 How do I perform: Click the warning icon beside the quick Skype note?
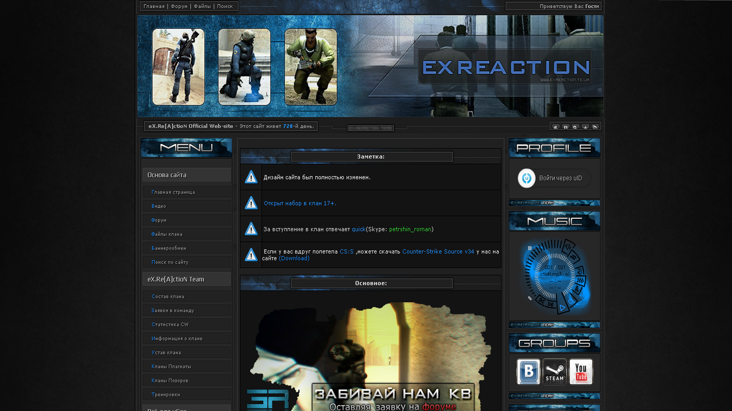(x=251, y=229)
